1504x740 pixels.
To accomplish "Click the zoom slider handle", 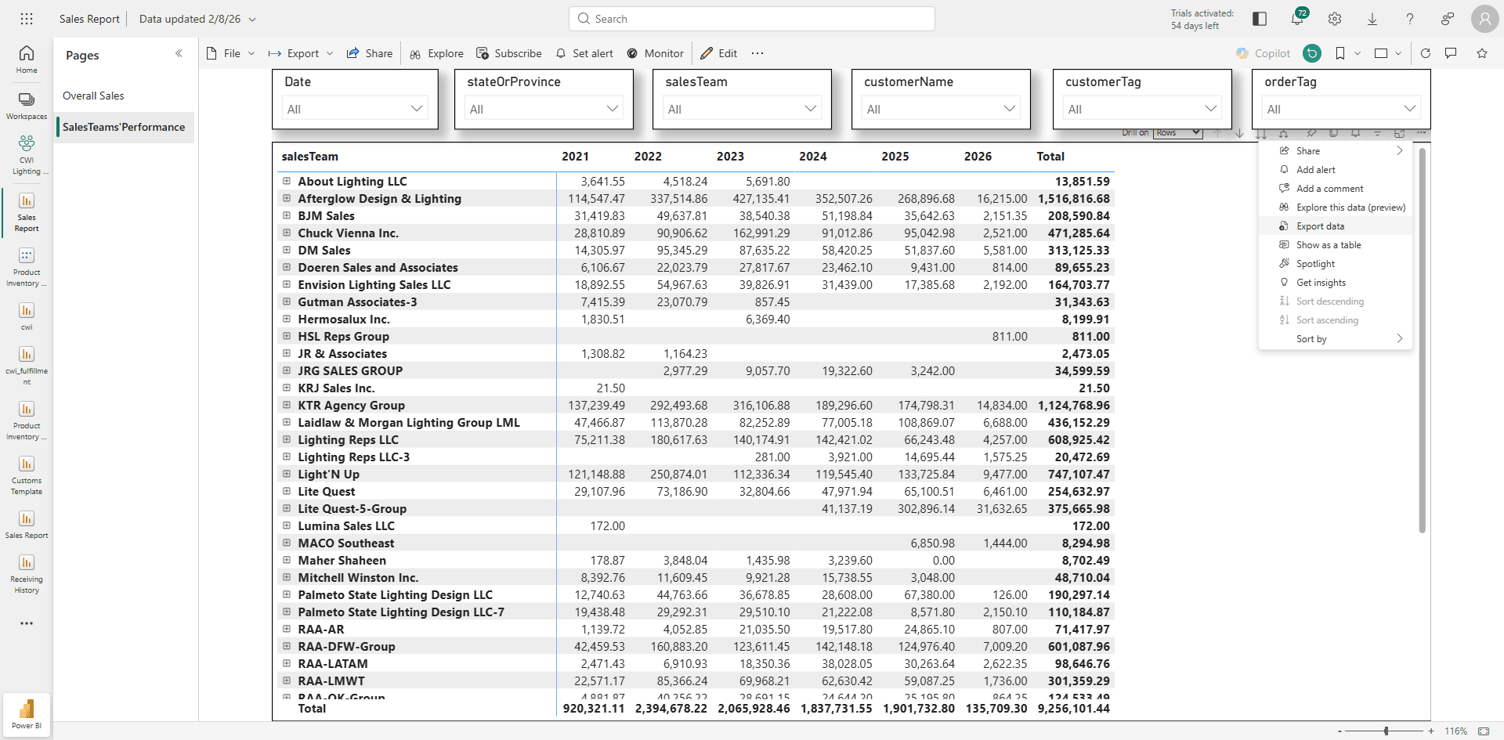I will tap(1386, 731).
